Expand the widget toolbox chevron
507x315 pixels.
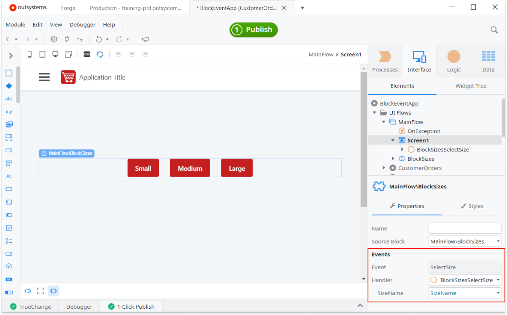click(x=11, y=56)
